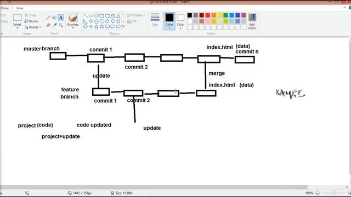Collapse the ribbon with the chevron
Image resolution: width=351 pixels, height=197 pixels.
(345, 8)
